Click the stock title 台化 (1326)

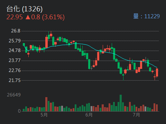point(25,9)
